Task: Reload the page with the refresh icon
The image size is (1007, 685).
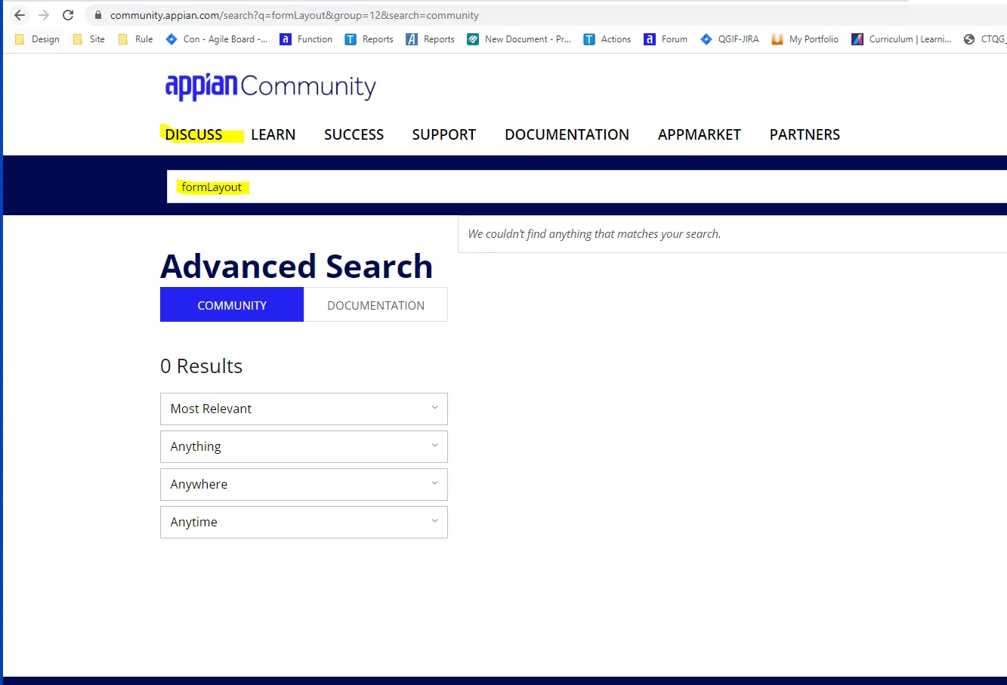Action: pos(68,15)
